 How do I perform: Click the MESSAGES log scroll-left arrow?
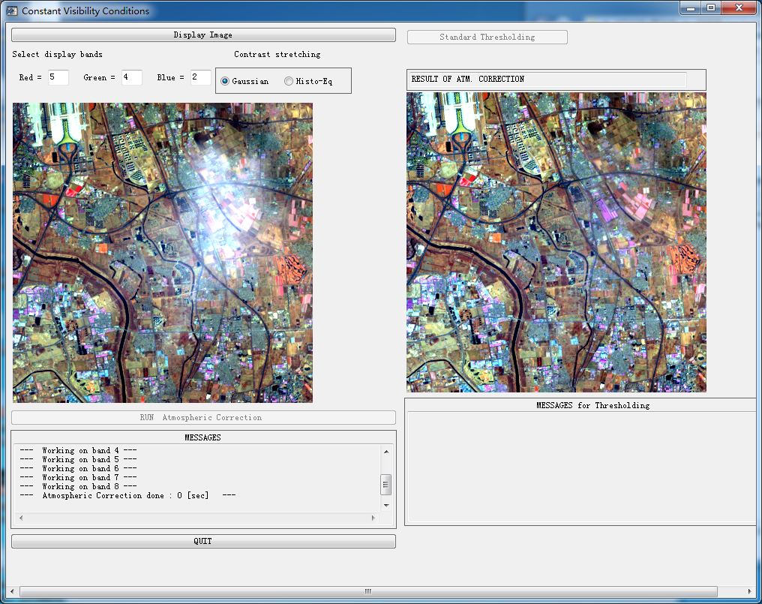22,518
